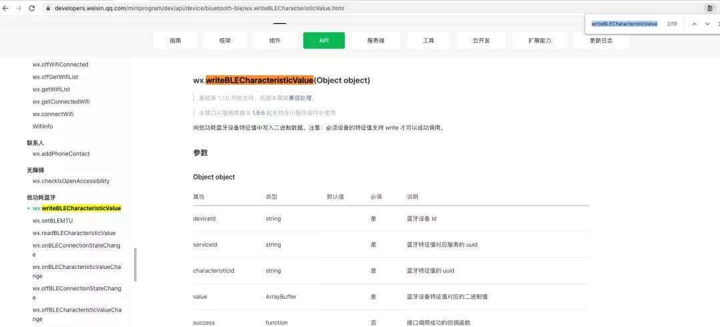Image resolution: width=720 pixels, height=327 pixels.
Task: Click the 默认值 column header
Action: 335,197
